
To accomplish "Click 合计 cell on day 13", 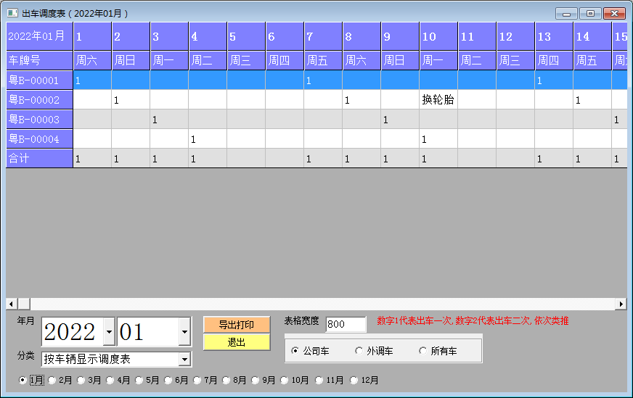I will pos(554,158).
